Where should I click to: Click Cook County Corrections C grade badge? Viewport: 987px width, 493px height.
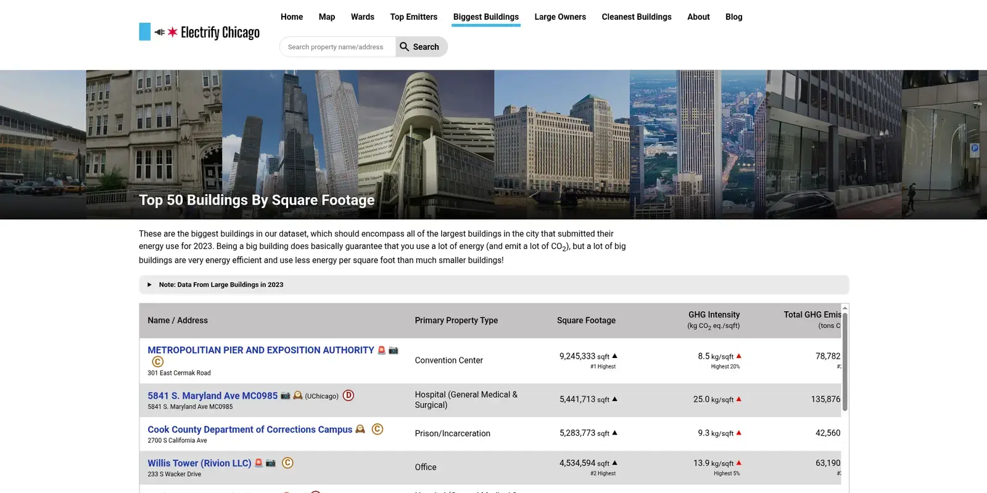378,429
